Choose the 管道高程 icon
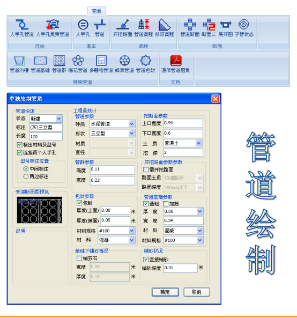The height and width of the screenshot is (318, 297). (144, 24)
